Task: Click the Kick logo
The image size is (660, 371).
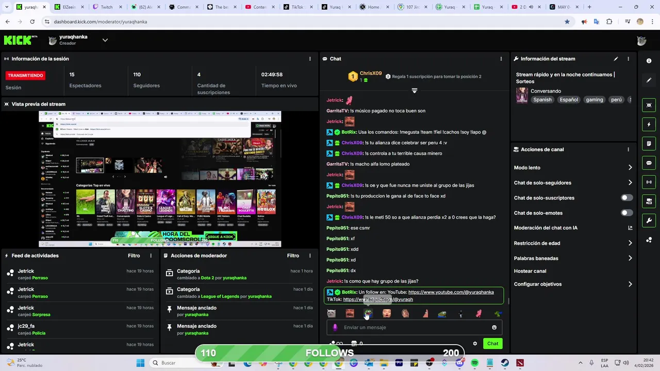Action: 21,40
